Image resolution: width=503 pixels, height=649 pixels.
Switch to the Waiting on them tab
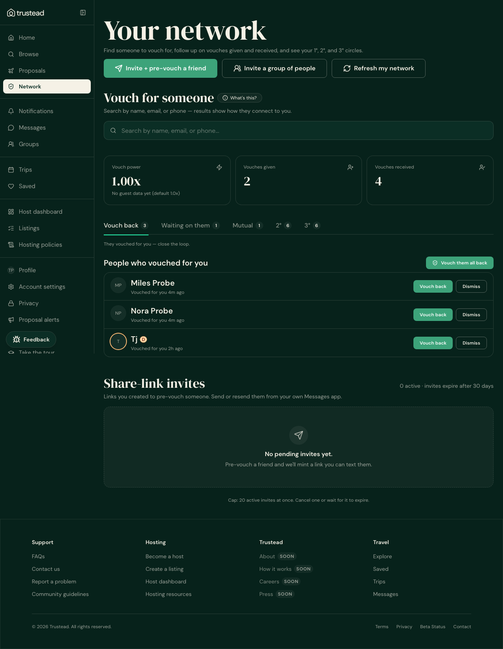click(190, 225)
